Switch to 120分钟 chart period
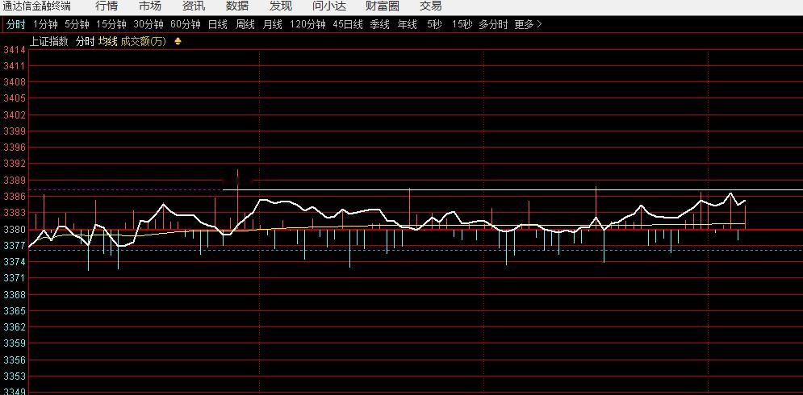 pos(307,24)
